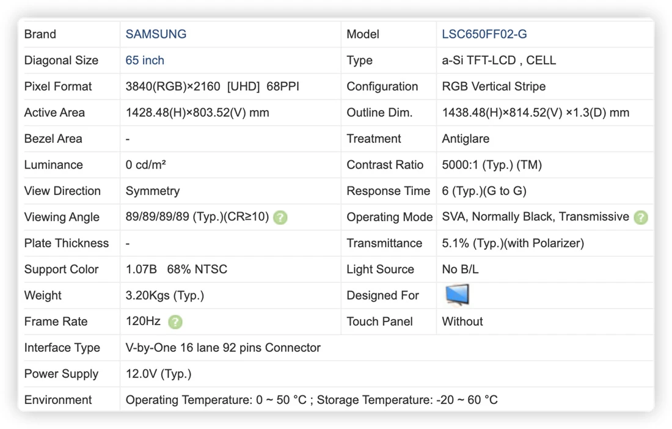Viewport: 672px width, 429px height.
Task: Click the Weight label
Action: pyautogui.click(x=43, y=296)
